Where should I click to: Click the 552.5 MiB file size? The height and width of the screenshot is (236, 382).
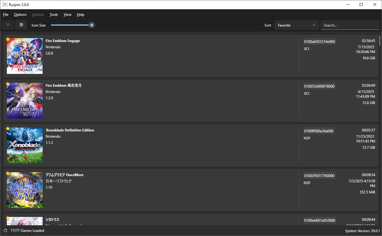pos(367,192)
